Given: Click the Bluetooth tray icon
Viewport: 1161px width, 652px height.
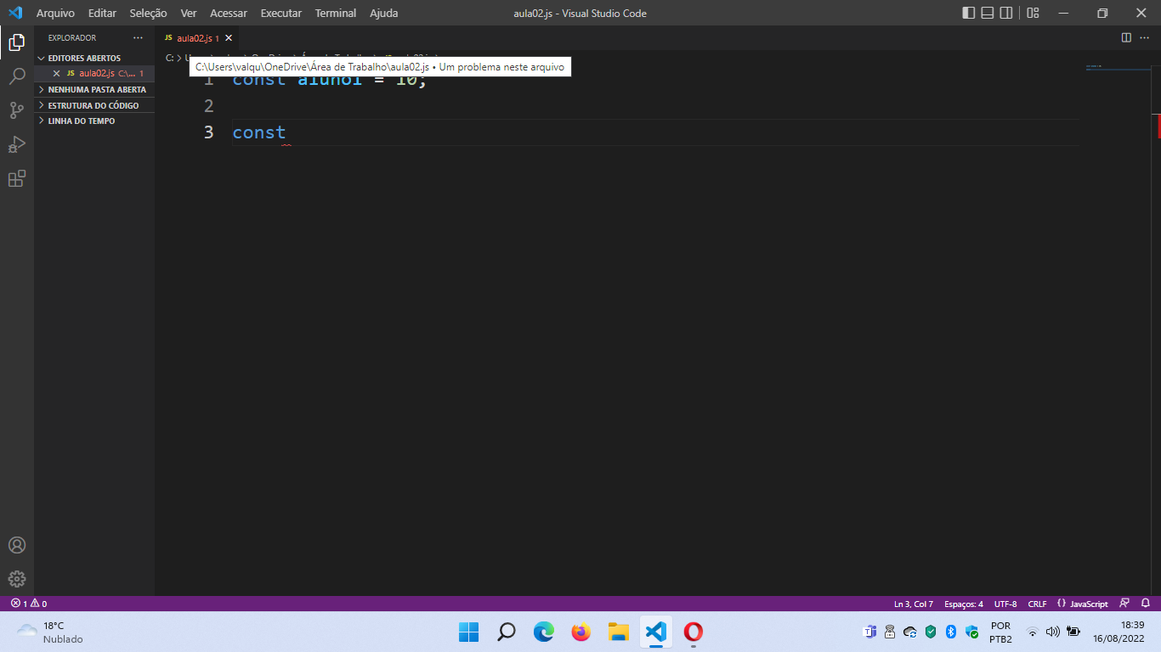Looking at the screenshot, I should pyautogui.click(x=951, y=632).
